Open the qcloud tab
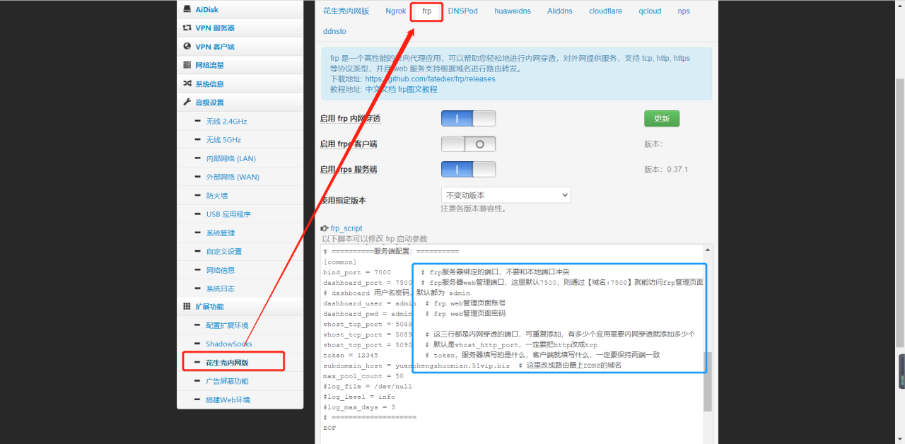 [650, 11]
